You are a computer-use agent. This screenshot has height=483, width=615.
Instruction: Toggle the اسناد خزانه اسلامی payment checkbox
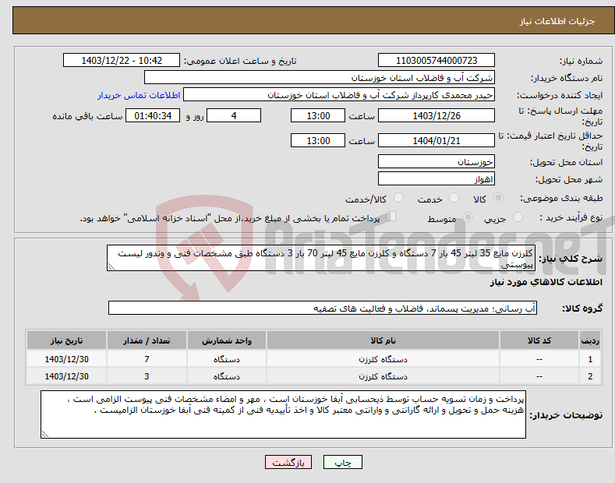(391, 217)
